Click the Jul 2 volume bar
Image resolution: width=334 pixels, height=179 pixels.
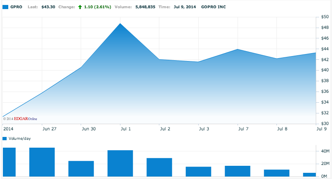pyautogui.click(x=159, y=167)
